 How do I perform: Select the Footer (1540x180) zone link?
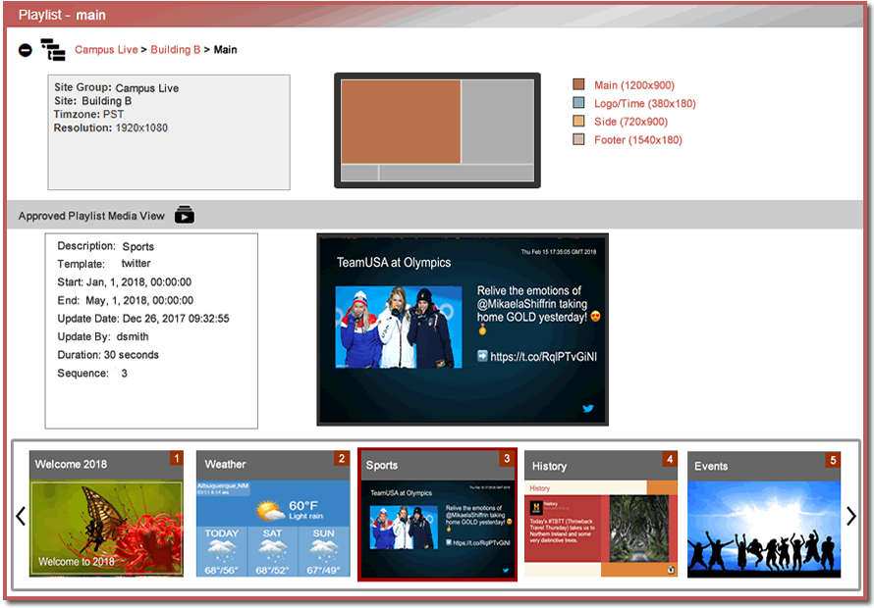(x=638, y=140)
